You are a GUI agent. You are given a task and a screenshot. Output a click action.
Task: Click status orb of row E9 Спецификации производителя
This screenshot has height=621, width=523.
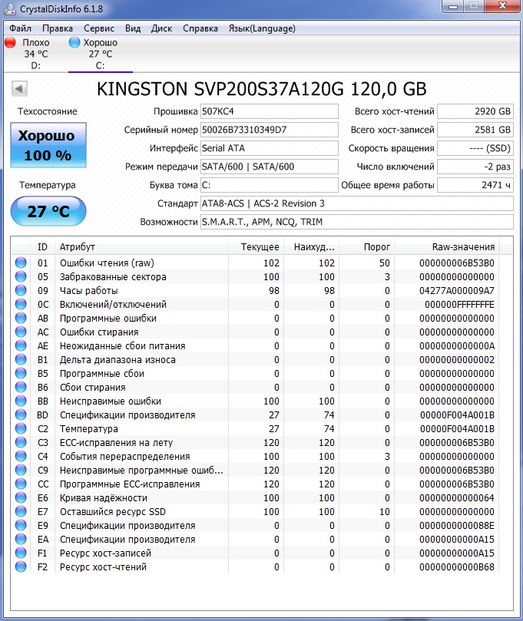point(21,525)
